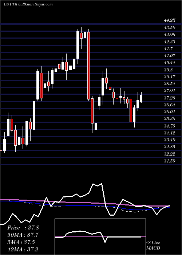
Task: Click the 32.22 price axis label
Action: [x=170, y=154]
